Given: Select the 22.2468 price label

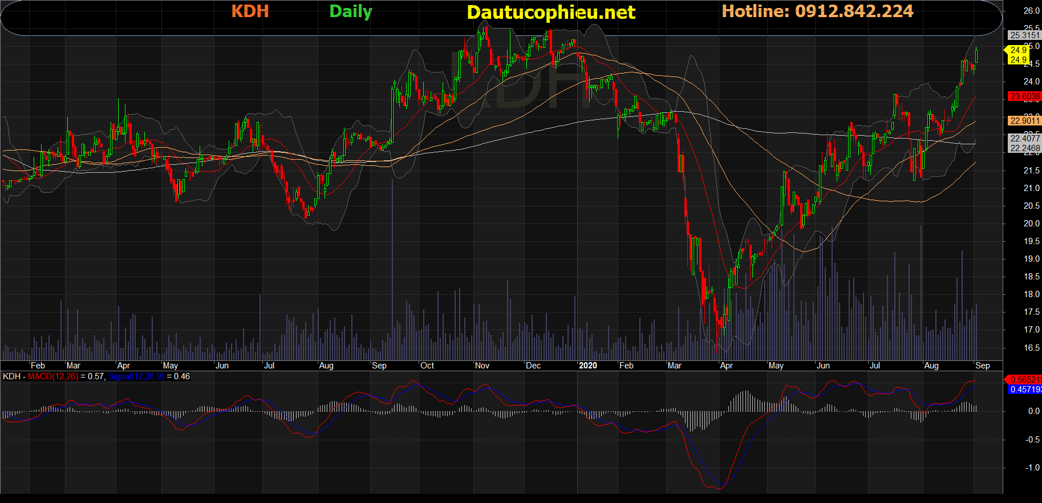Looking at the screenshot, I should (x=1024, y=148).
